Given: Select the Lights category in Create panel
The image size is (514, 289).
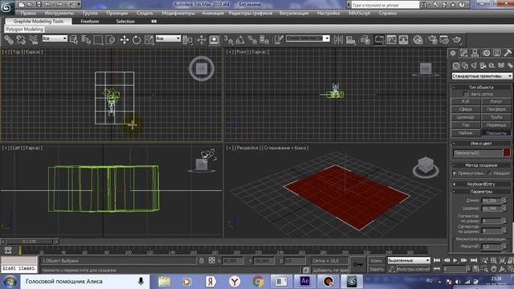Looking at the screenshot, I should [x=474, y=66].
